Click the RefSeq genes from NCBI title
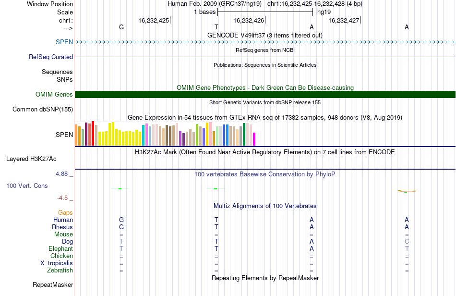 pyautogui.click(x=265, y=50)
